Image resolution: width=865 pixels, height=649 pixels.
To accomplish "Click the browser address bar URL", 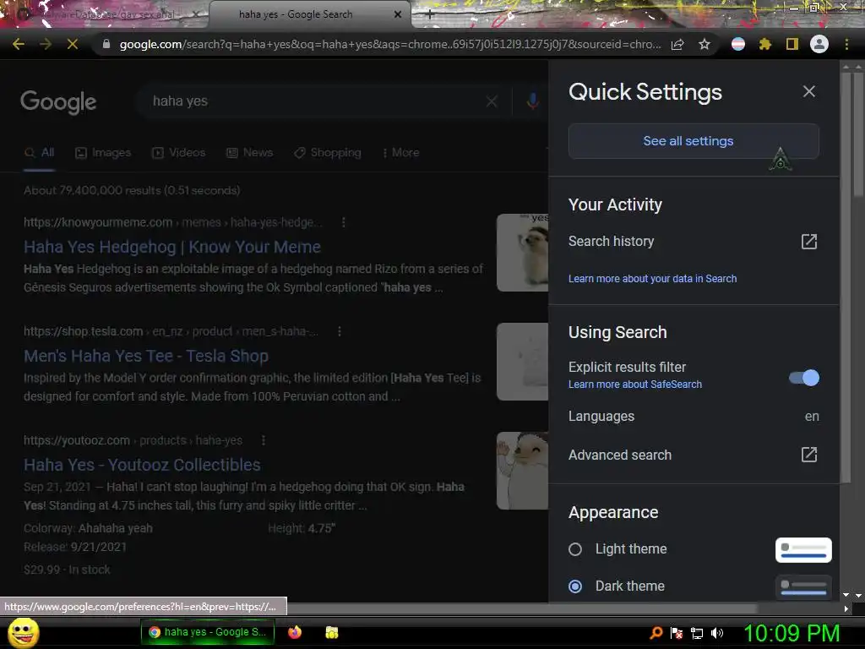I will point(390,44).
